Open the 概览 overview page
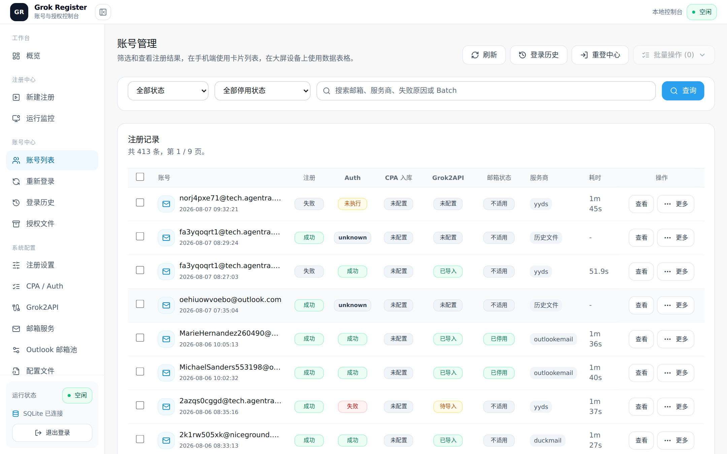The width and height of the screenshot is (727, 454). tap(52, 56)
